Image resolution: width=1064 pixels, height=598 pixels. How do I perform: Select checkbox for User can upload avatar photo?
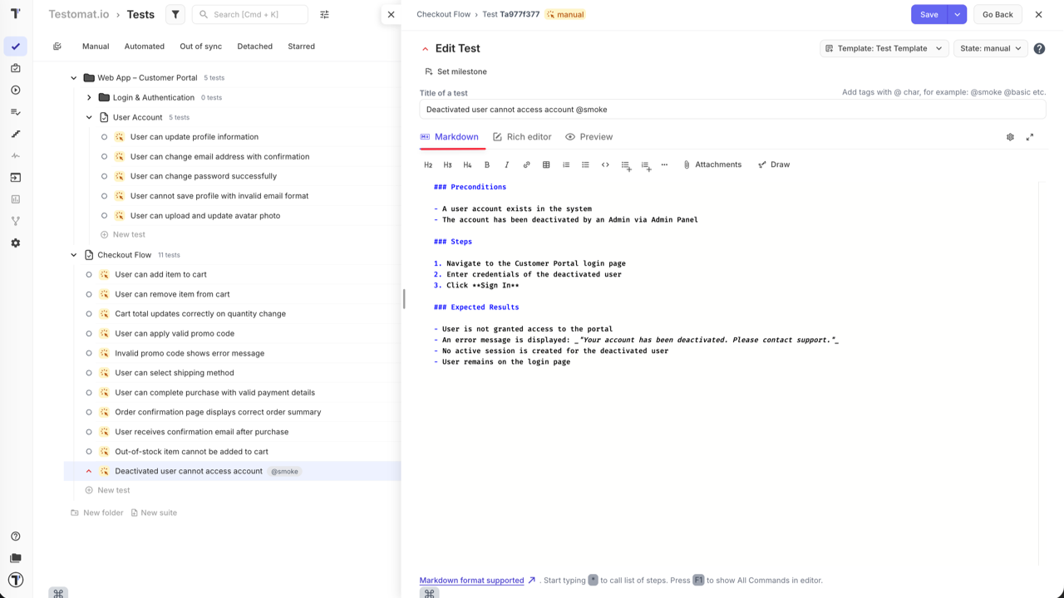[104, 215]
